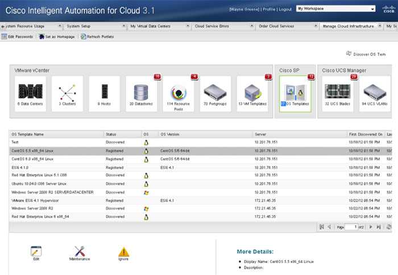The width and height of the screenshot is (398, 275).
Task: Click the Profile link
Action: [x=269, y=9]
